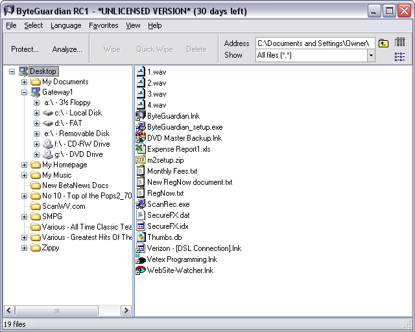Select the Vetex Programming.lnk icon
The image size is (415, 332).
click(x=141, y=259)
